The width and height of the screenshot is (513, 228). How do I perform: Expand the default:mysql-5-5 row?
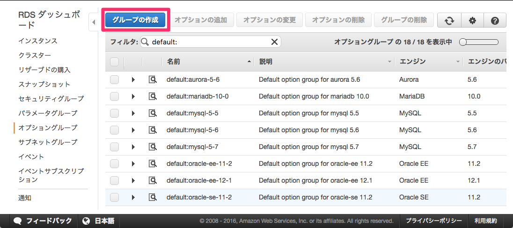(133, 114)
